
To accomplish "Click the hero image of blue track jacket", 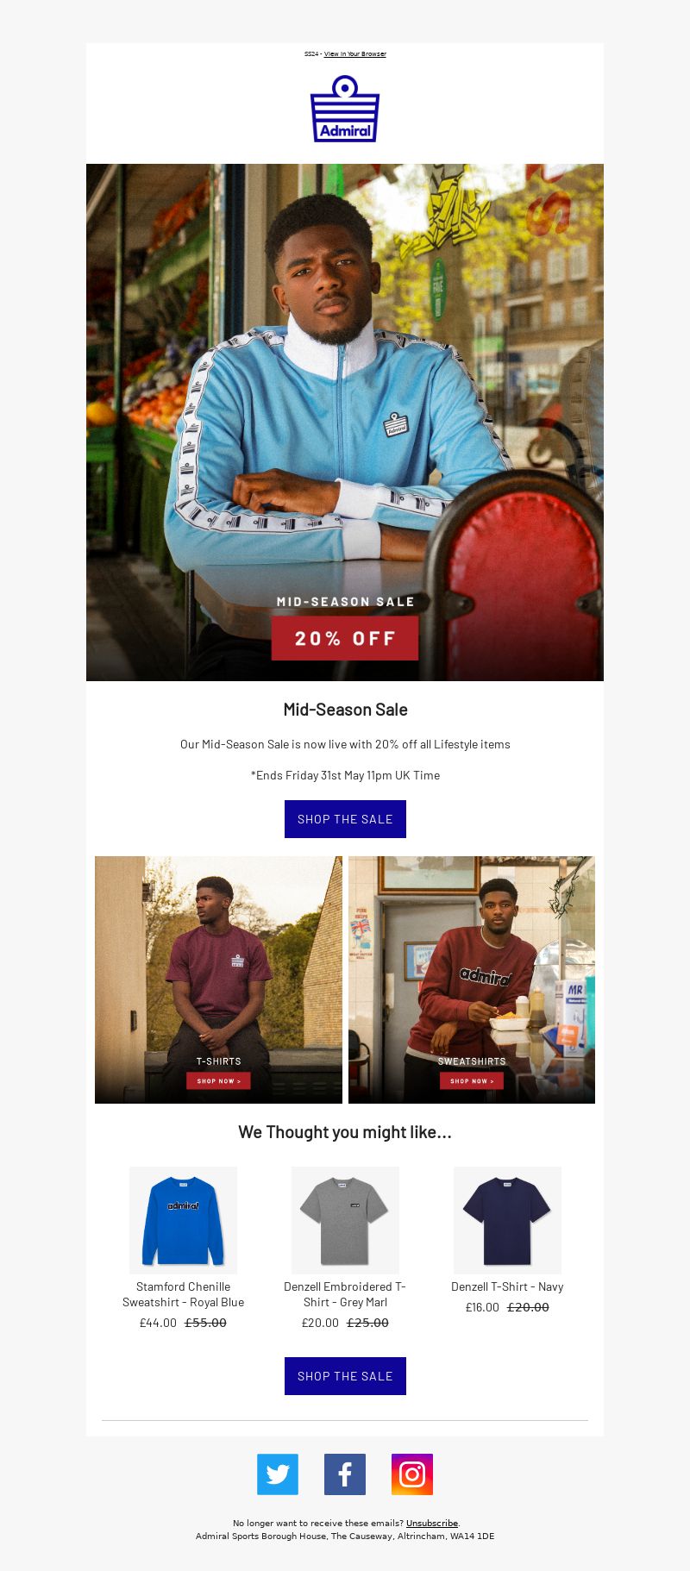I will pyautogui.click(x=345, y=422).
